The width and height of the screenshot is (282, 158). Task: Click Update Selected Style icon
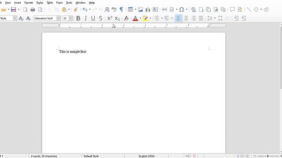pos(21,18)
